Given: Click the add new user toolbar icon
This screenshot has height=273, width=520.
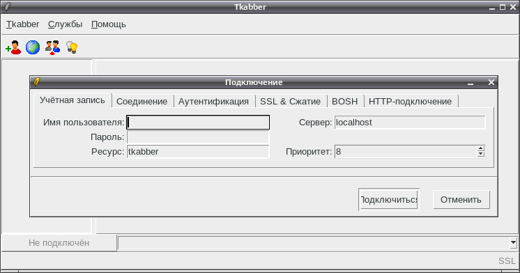Looking at the screenshot, I should pos(13,47).
